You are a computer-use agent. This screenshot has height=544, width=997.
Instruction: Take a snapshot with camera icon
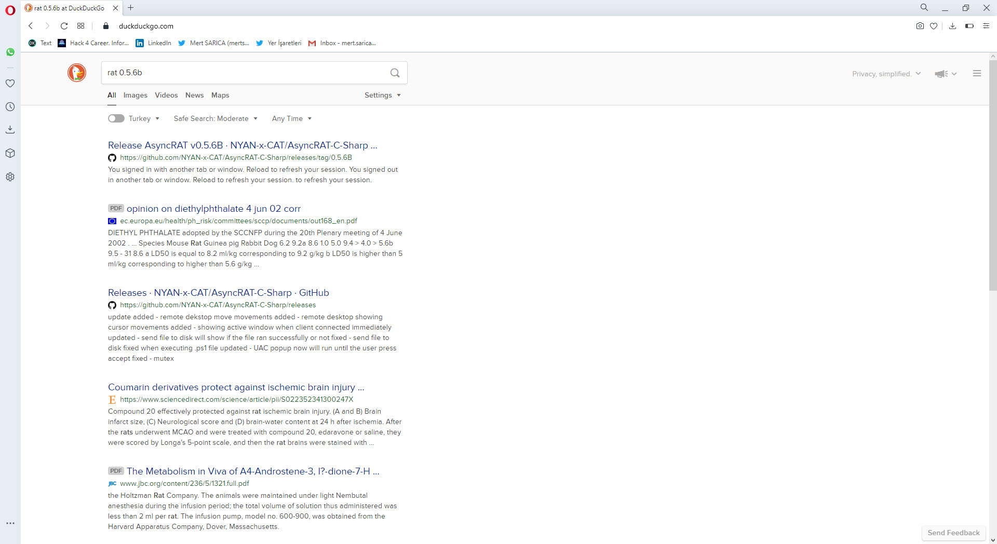coord(920,26)
